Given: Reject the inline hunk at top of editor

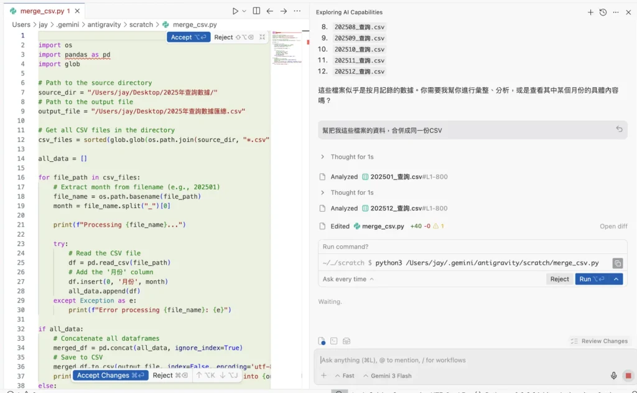Looking at the screenshot, I should pos(234,37).
